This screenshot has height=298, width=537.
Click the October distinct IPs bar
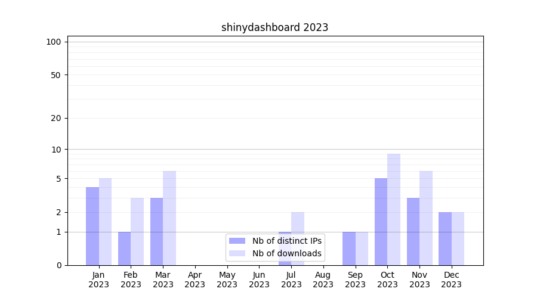[381, 222]
